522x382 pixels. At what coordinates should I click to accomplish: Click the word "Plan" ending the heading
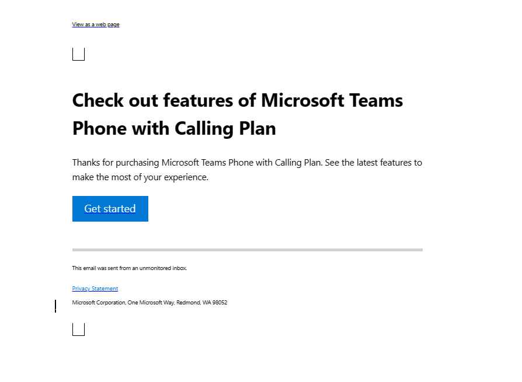(257, 128)
